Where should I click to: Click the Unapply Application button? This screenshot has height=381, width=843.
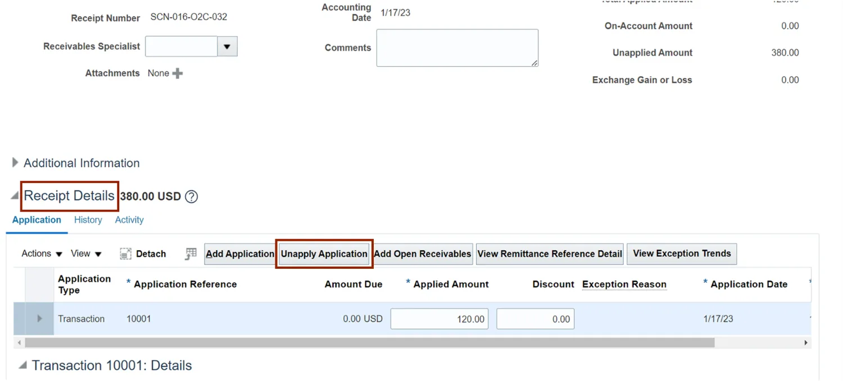coord(324,254)
